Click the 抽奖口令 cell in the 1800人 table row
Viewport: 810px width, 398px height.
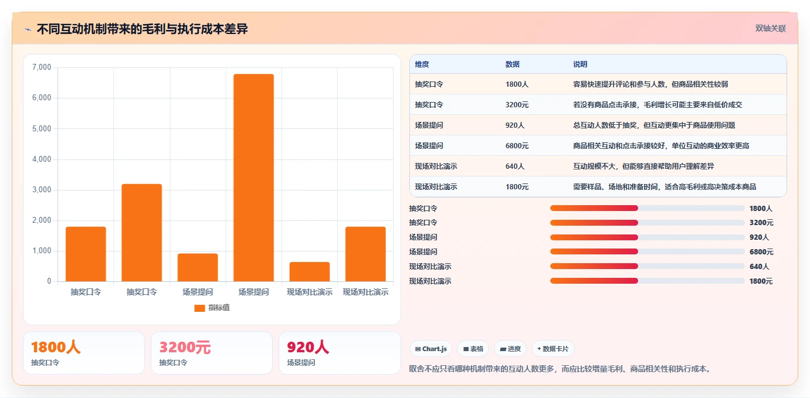tap(429, 84)
